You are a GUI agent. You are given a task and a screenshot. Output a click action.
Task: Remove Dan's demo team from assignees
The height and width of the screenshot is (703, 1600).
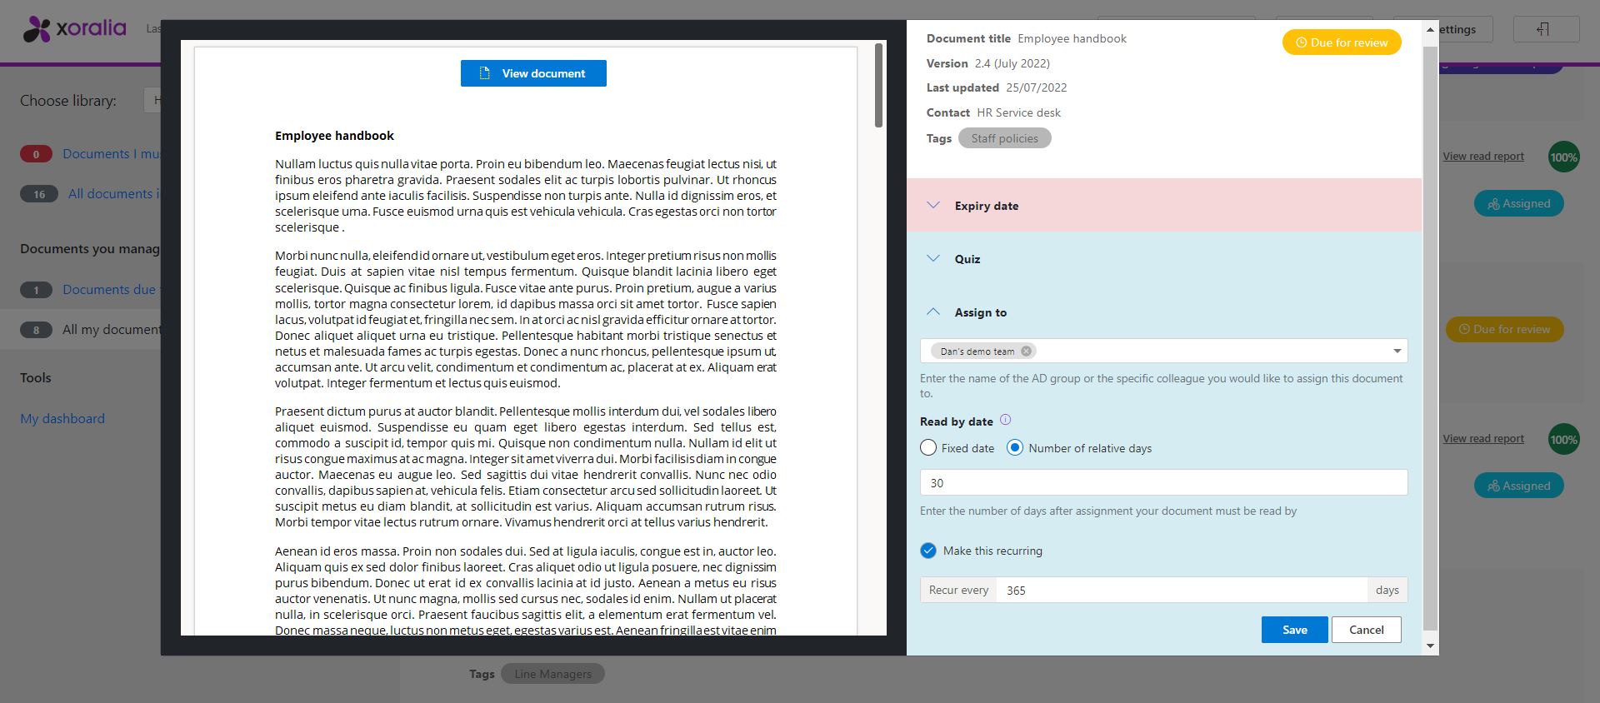[1027, 351]
